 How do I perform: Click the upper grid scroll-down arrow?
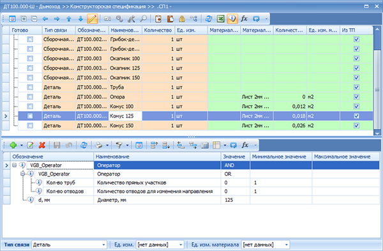point(377,133)
